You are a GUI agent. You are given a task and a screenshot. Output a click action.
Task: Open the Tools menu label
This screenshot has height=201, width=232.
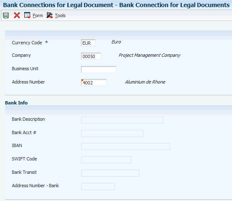(60, 15)
